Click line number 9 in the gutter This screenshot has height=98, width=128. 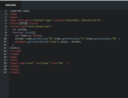6,35
